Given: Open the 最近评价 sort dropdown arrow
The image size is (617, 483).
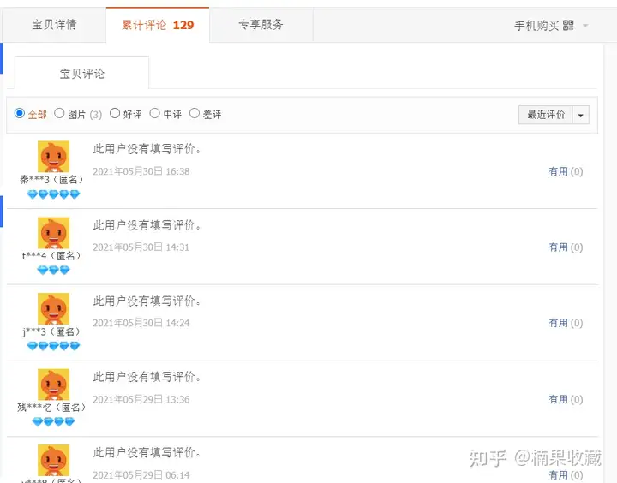Looking at the screenshot, I should [x=581, y=116].
